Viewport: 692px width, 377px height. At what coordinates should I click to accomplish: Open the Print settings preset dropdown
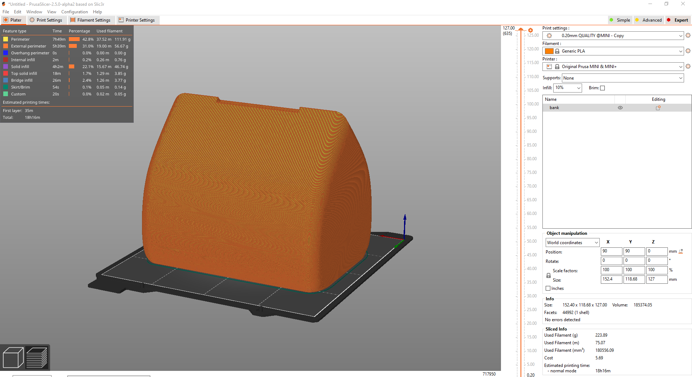click(x=613, y=36)
